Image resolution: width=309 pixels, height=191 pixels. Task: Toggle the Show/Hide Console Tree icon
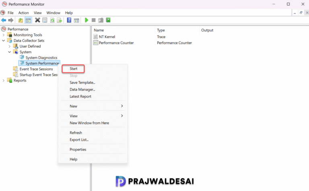(x=28, y=20)
